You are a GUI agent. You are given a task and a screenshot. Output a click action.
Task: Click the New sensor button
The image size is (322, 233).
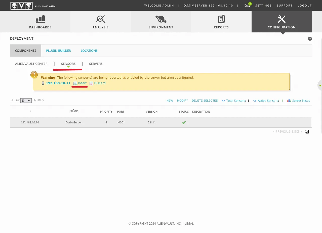[170, 101]
